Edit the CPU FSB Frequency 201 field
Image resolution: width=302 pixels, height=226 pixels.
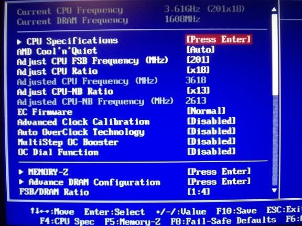pos(198,60)
